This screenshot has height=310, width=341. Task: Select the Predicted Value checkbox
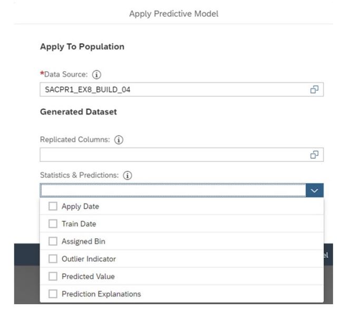[53, 276]
